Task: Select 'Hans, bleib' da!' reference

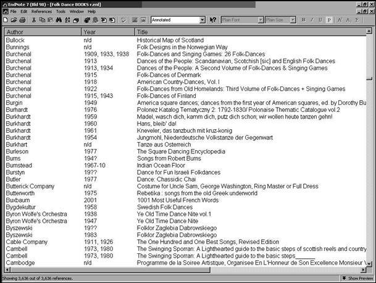Action: (156, 124)
